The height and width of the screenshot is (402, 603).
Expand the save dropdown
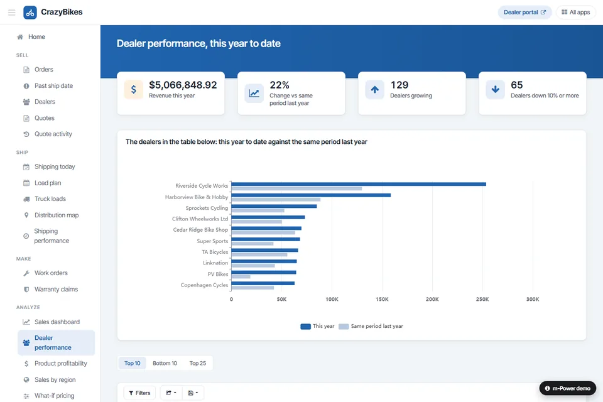click(x=193, y=393)
